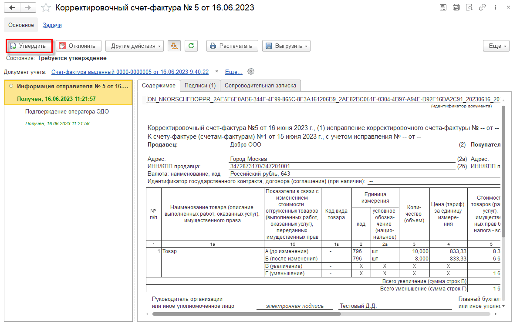
Task: Copy document link via chain icon
Action: [482, 7]
